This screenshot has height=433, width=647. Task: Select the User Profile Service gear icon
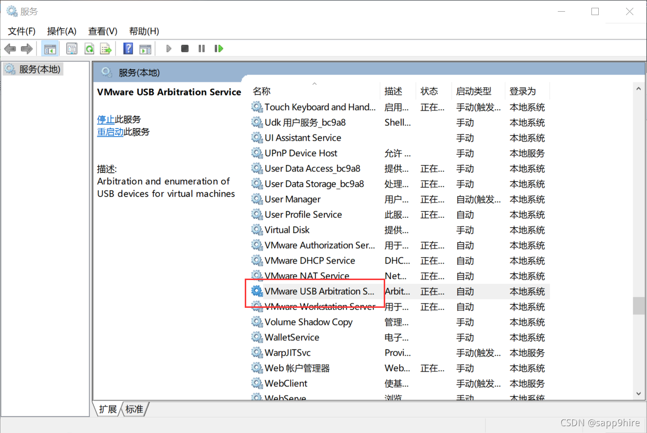tap(257, 214)
